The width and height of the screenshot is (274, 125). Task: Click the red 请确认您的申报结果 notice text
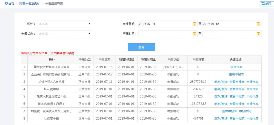[47, 53]
